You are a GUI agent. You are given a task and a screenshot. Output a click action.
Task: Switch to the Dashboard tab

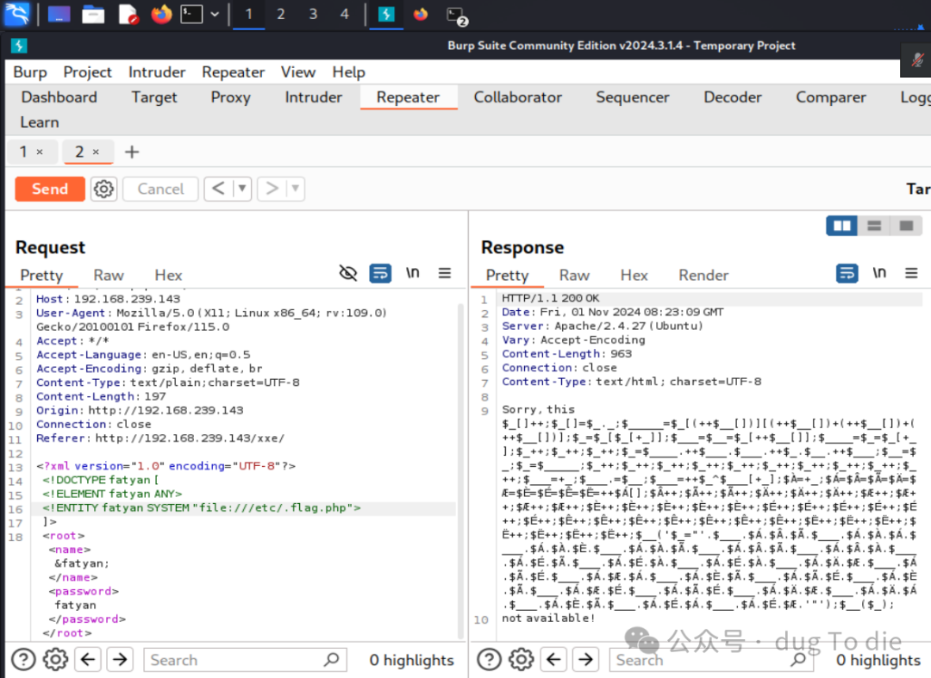coord(59,97)
